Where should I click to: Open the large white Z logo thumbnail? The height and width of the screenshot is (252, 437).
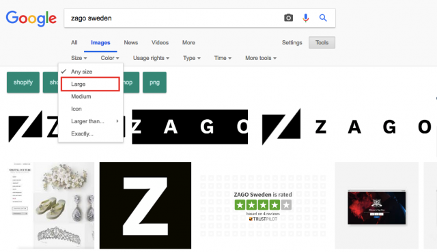tap(145, 206)
